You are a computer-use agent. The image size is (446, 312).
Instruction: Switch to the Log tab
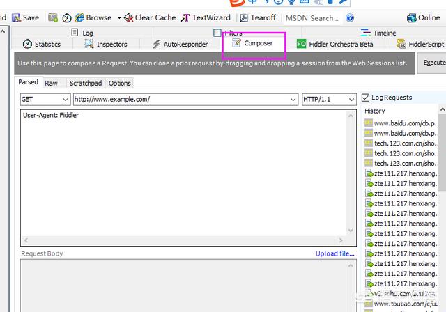(82, 33)
